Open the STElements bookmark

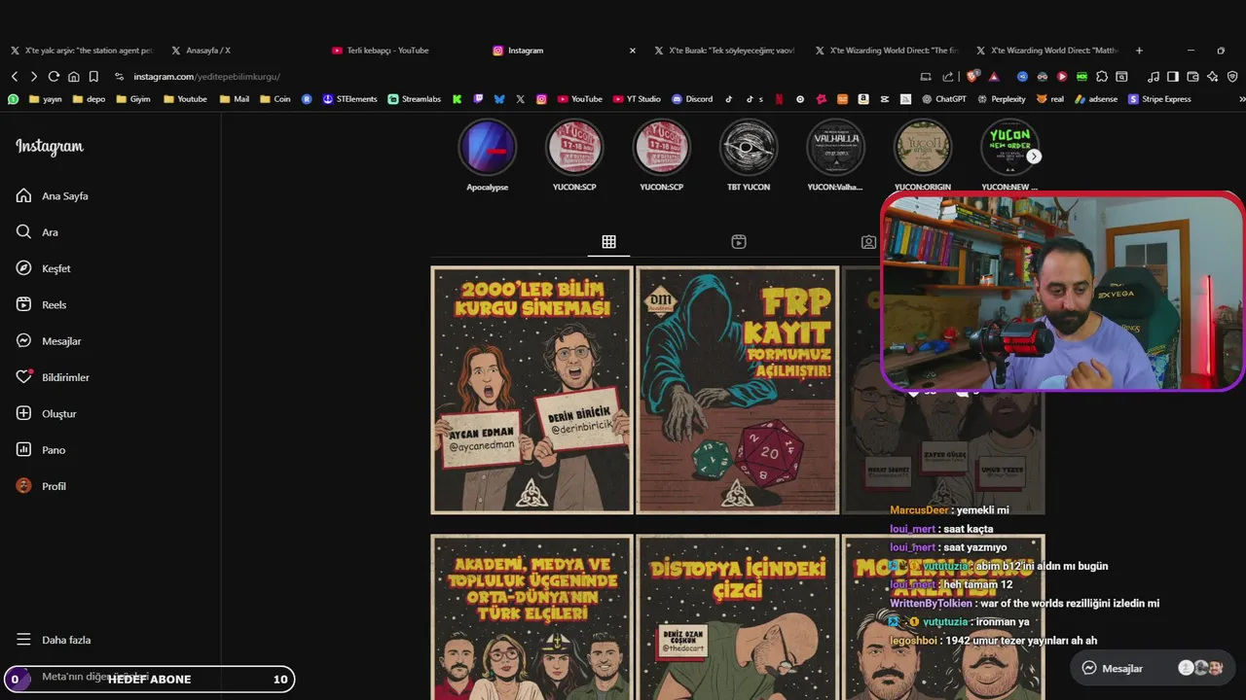(349, 99)
